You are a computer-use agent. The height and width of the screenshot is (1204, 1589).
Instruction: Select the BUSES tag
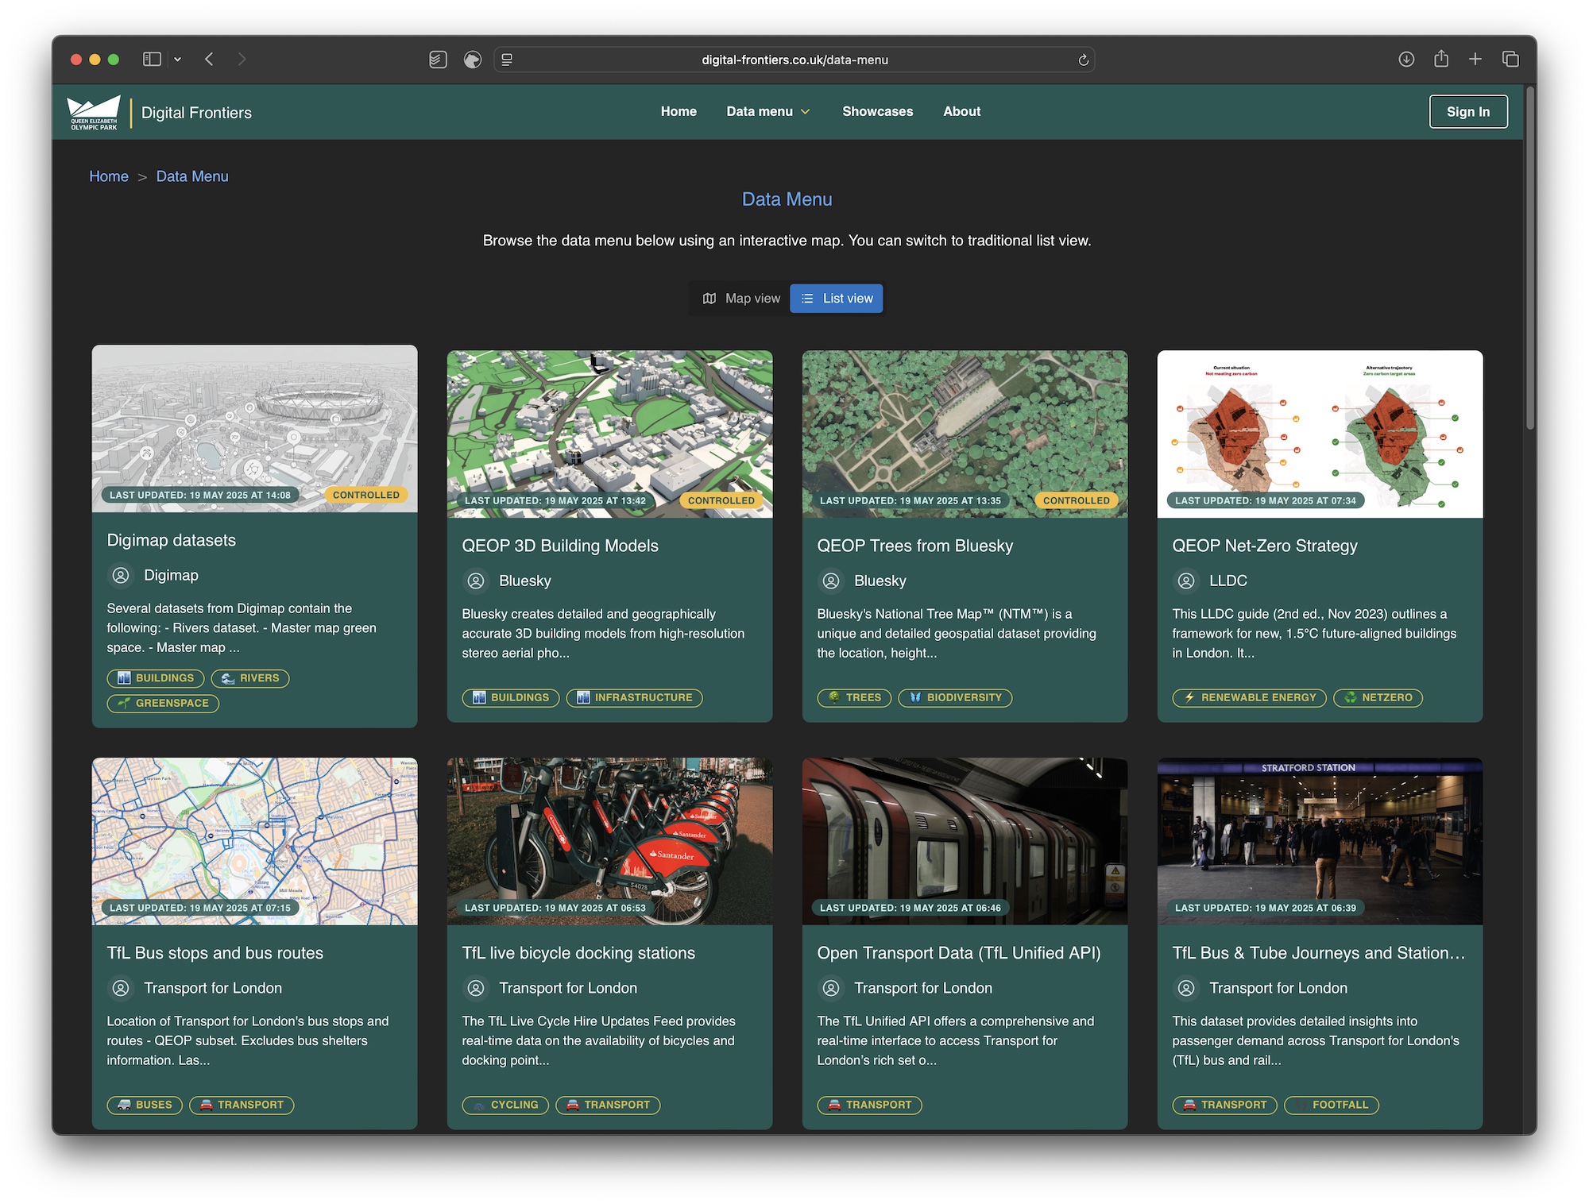pyautogui.click(x=145, y=1106)
